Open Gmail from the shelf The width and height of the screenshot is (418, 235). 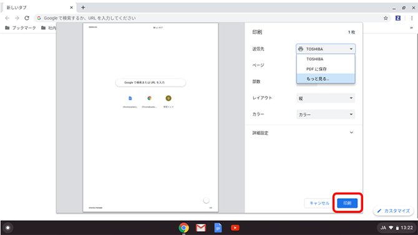pos(201,228)
